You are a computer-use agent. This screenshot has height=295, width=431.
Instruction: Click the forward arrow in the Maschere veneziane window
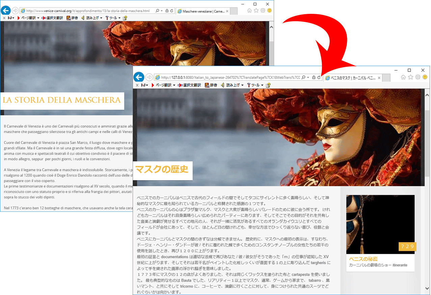pyautogui.click(x=15, y=11)
